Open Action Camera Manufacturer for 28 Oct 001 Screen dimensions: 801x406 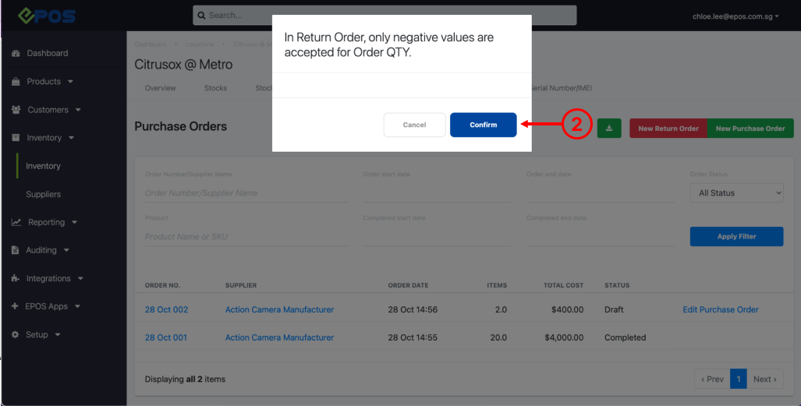[x=279, y=337]
